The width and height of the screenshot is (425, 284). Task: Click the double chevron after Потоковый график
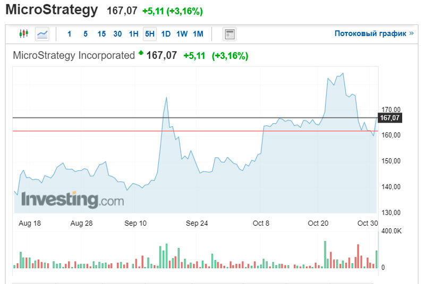click(x=411, y=33)
